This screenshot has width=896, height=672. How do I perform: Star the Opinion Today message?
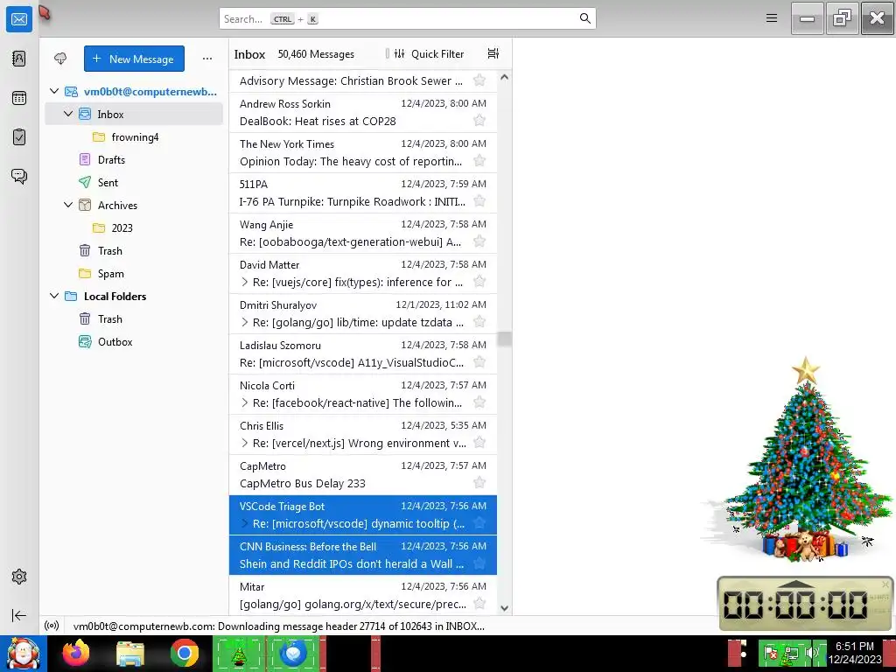tap(479, 161)
